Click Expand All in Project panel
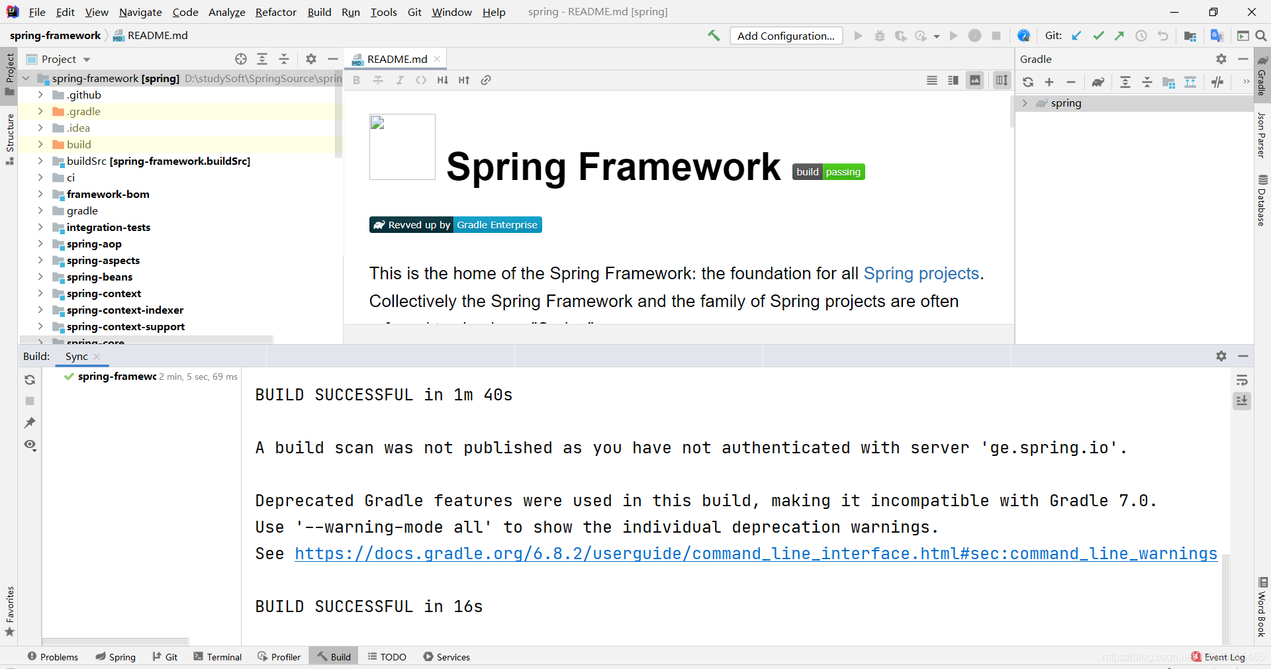 point(262,59)
